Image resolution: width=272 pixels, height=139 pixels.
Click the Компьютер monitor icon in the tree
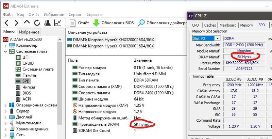(12, 46)
